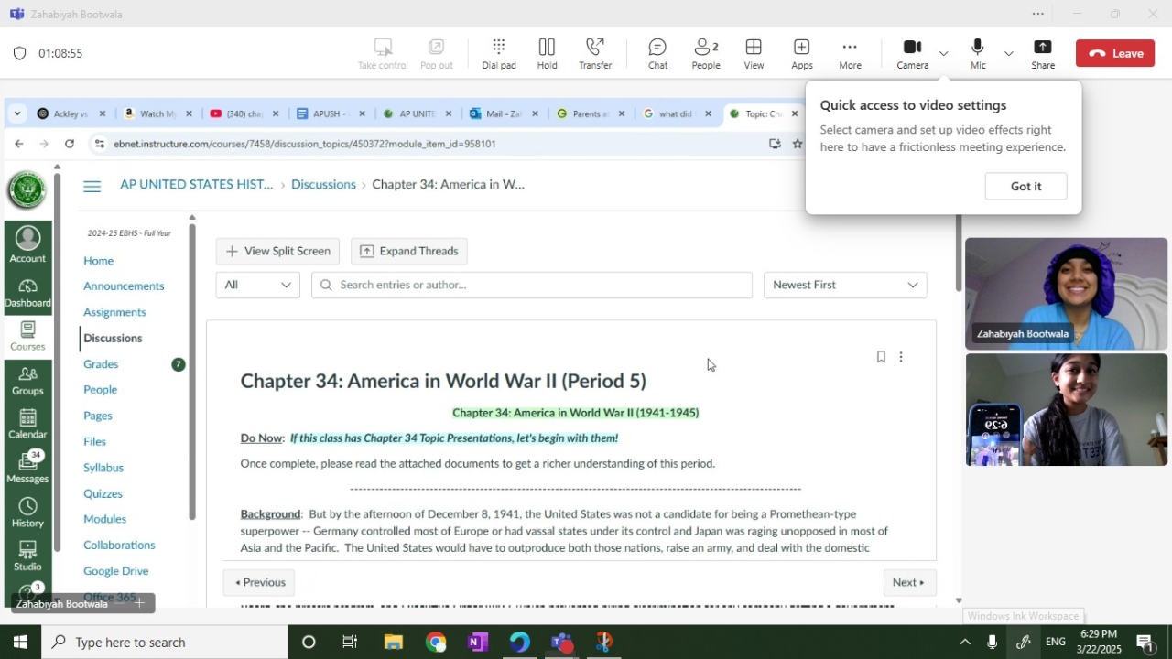Click the Expand Threads button

409,251
